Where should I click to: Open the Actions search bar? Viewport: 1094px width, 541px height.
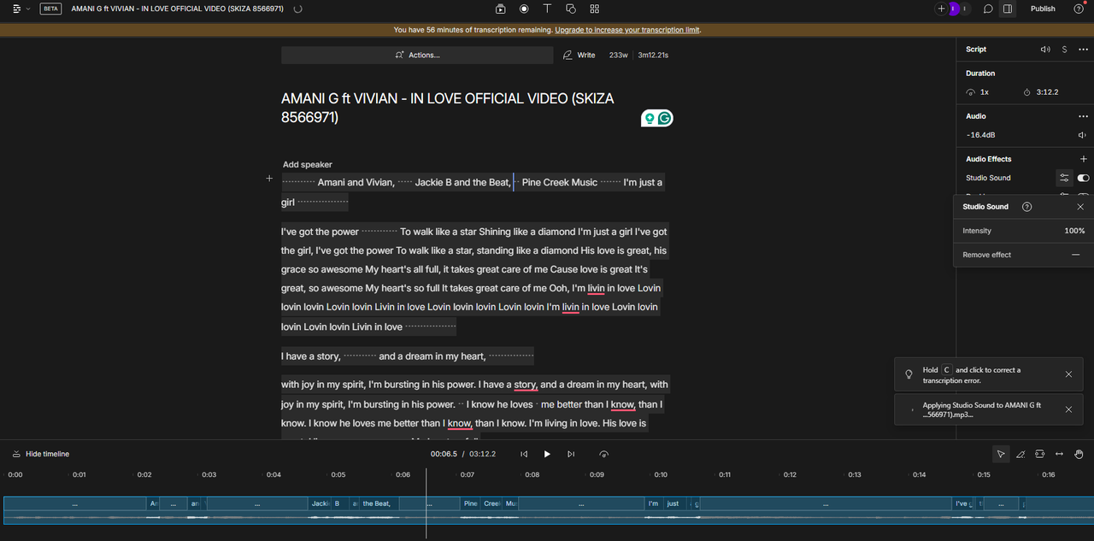click(x=417, y=55)
